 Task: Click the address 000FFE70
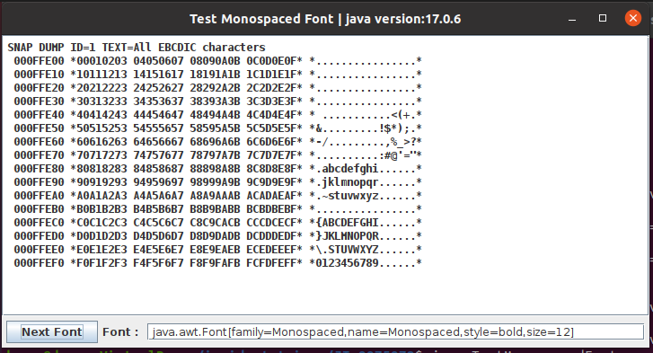40,155
